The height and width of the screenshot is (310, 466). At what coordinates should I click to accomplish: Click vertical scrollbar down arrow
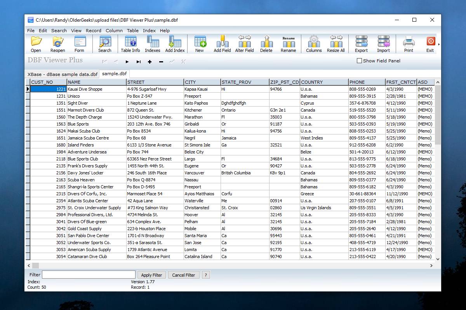[438, 259]
